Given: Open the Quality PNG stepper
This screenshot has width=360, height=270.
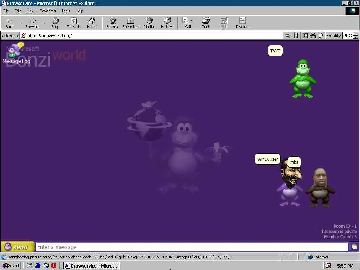Looking at the screenshot, I should 356,36.
